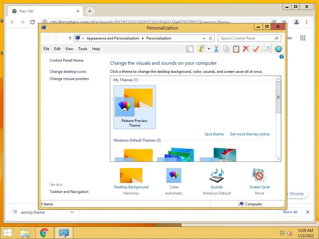
Task: Click the scissors Cut icon
Action: [216, 49]
